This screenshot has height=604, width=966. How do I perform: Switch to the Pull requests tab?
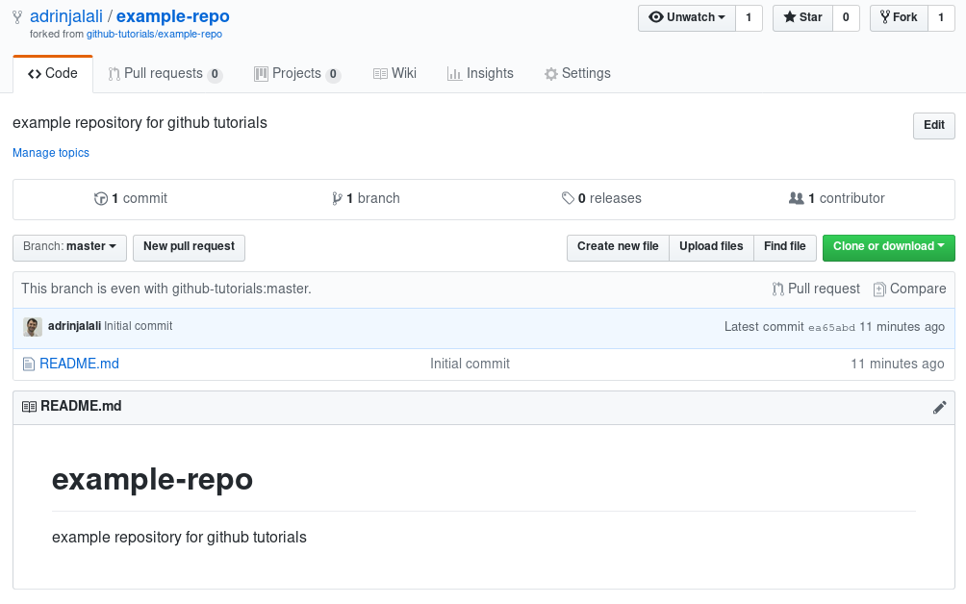(x=165, y=74)
